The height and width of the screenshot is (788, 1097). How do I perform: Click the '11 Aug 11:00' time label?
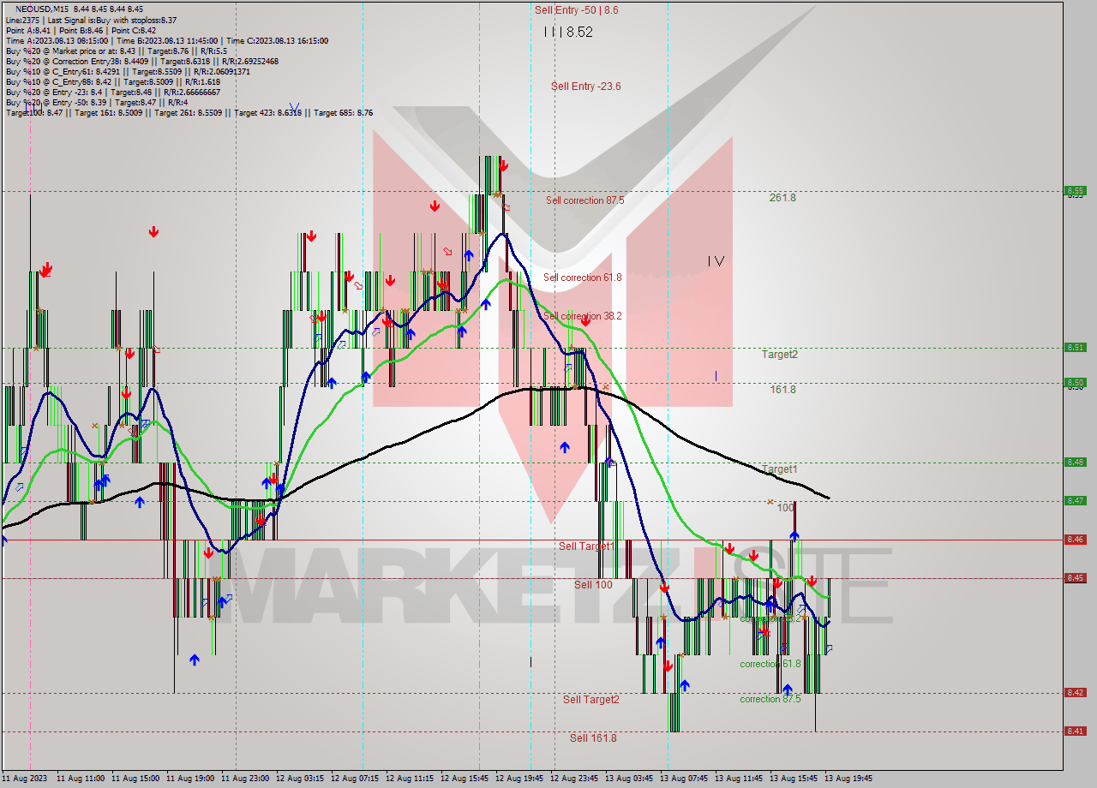click(81, 779)
